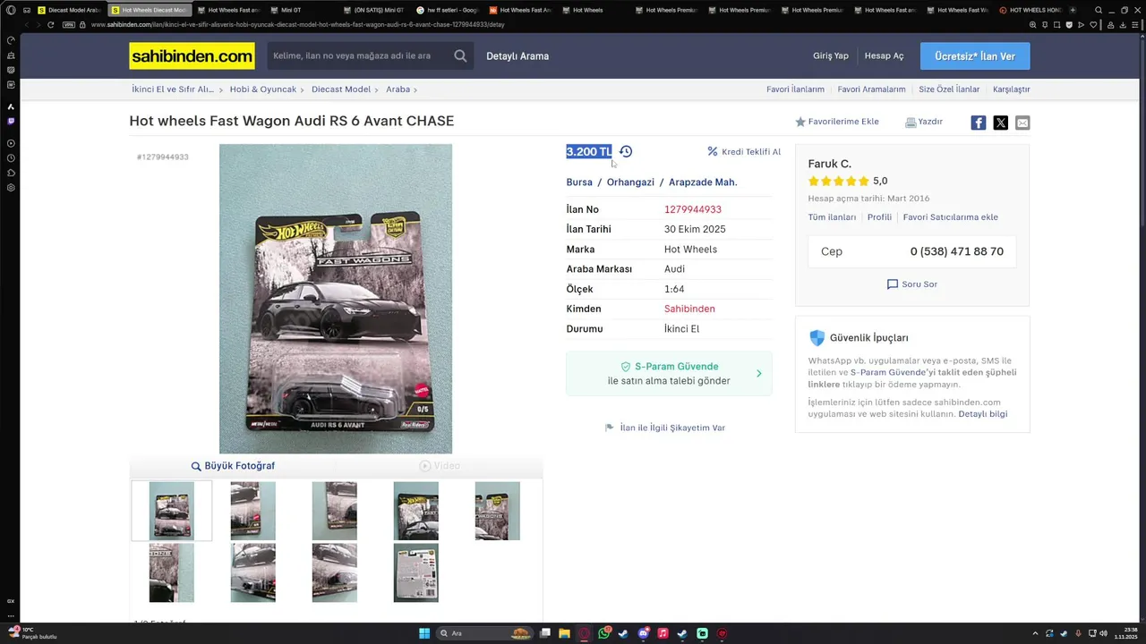The width and height of the screenshot is (1146, 644).
Task: Switch to HOT WHEELS HONDA tab
Action: click(1030, 10)
